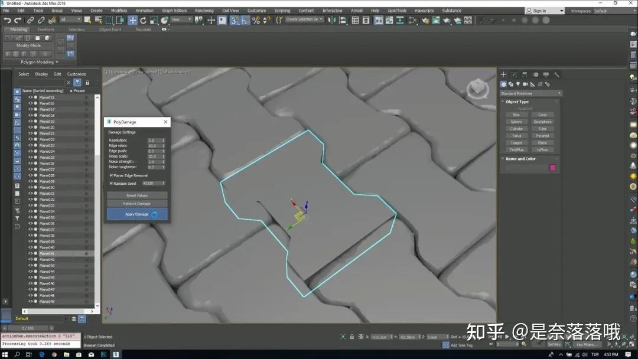This screenshot has width=638, height=359.
Task: Toggle Selection Lock on the status bar
Action: pos(352,336)
